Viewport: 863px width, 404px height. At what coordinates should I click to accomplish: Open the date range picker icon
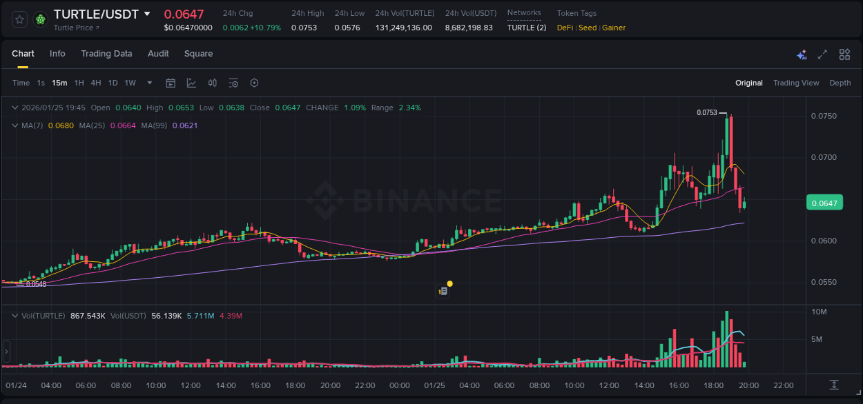pos(171,82)
